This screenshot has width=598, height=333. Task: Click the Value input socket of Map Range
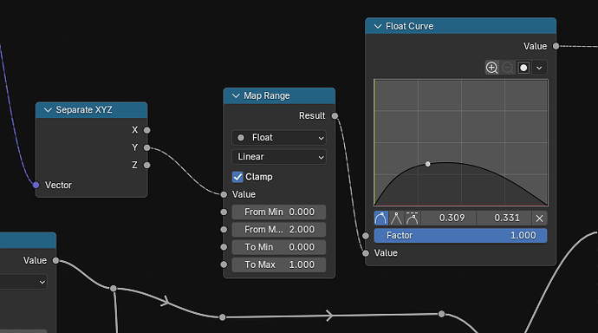224,194
